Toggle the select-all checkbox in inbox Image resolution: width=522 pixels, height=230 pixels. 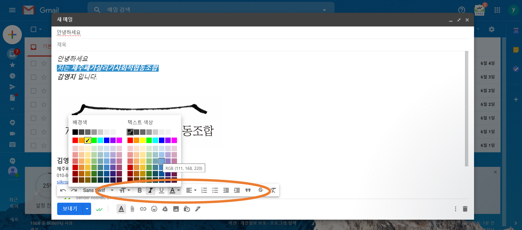(33, 29)
